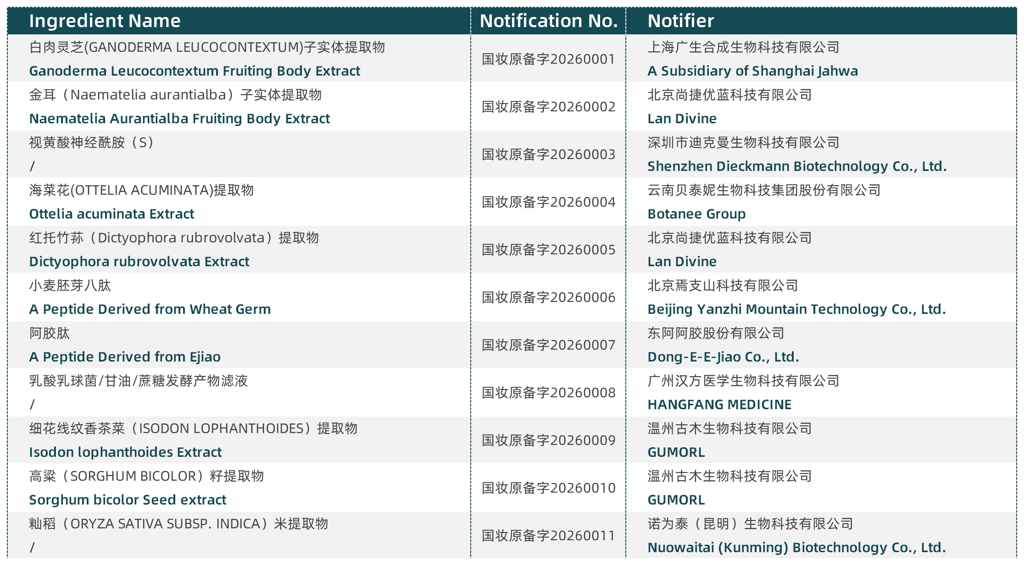Select Isodon lophanthoides Extract entry
Viewport: 1024px width, 565px height.
(125, 452)
